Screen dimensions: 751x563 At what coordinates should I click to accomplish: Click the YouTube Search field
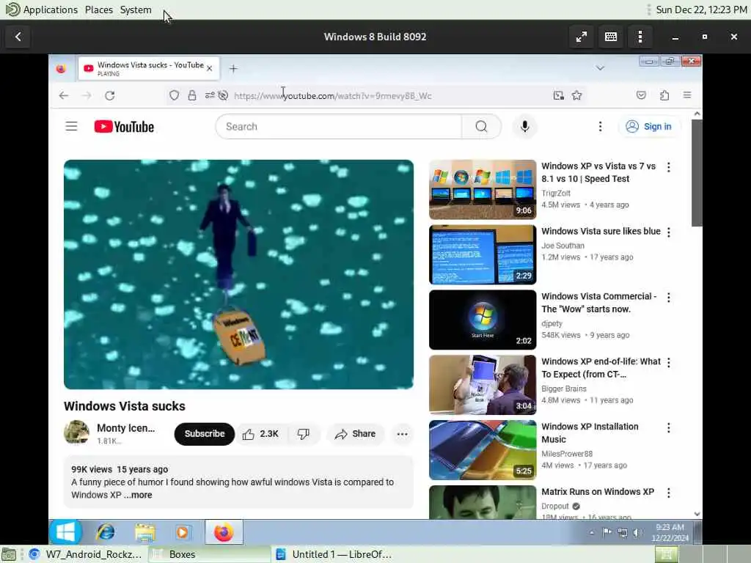[339, 126]
